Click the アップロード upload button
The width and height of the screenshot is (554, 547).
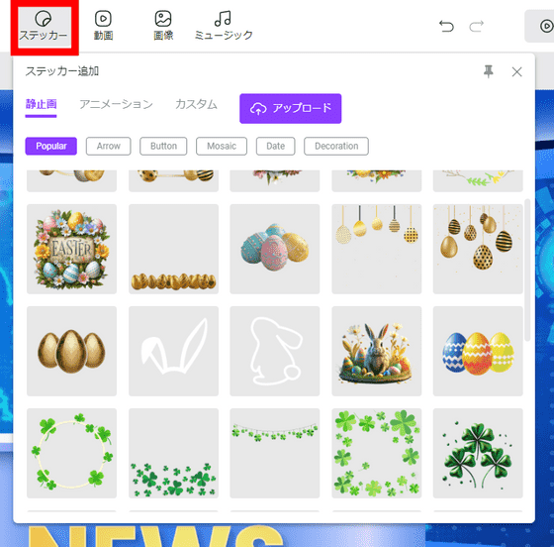tap(291, 109)
